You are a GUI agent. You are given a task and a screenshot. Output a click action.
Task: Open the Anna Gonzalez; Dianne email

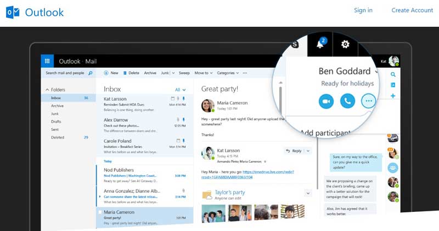coord(144,196)
